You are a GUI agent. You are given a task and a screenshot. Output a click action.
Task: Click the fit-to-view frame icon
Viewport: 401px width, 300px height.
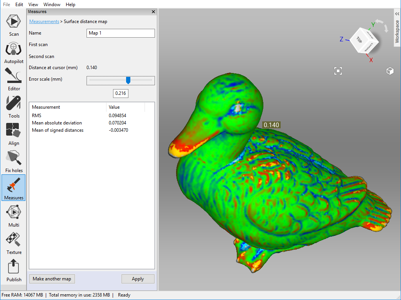338,71
